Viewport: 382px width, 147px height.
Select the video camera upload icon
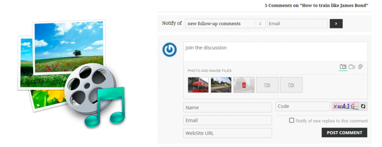coord(352,66)
